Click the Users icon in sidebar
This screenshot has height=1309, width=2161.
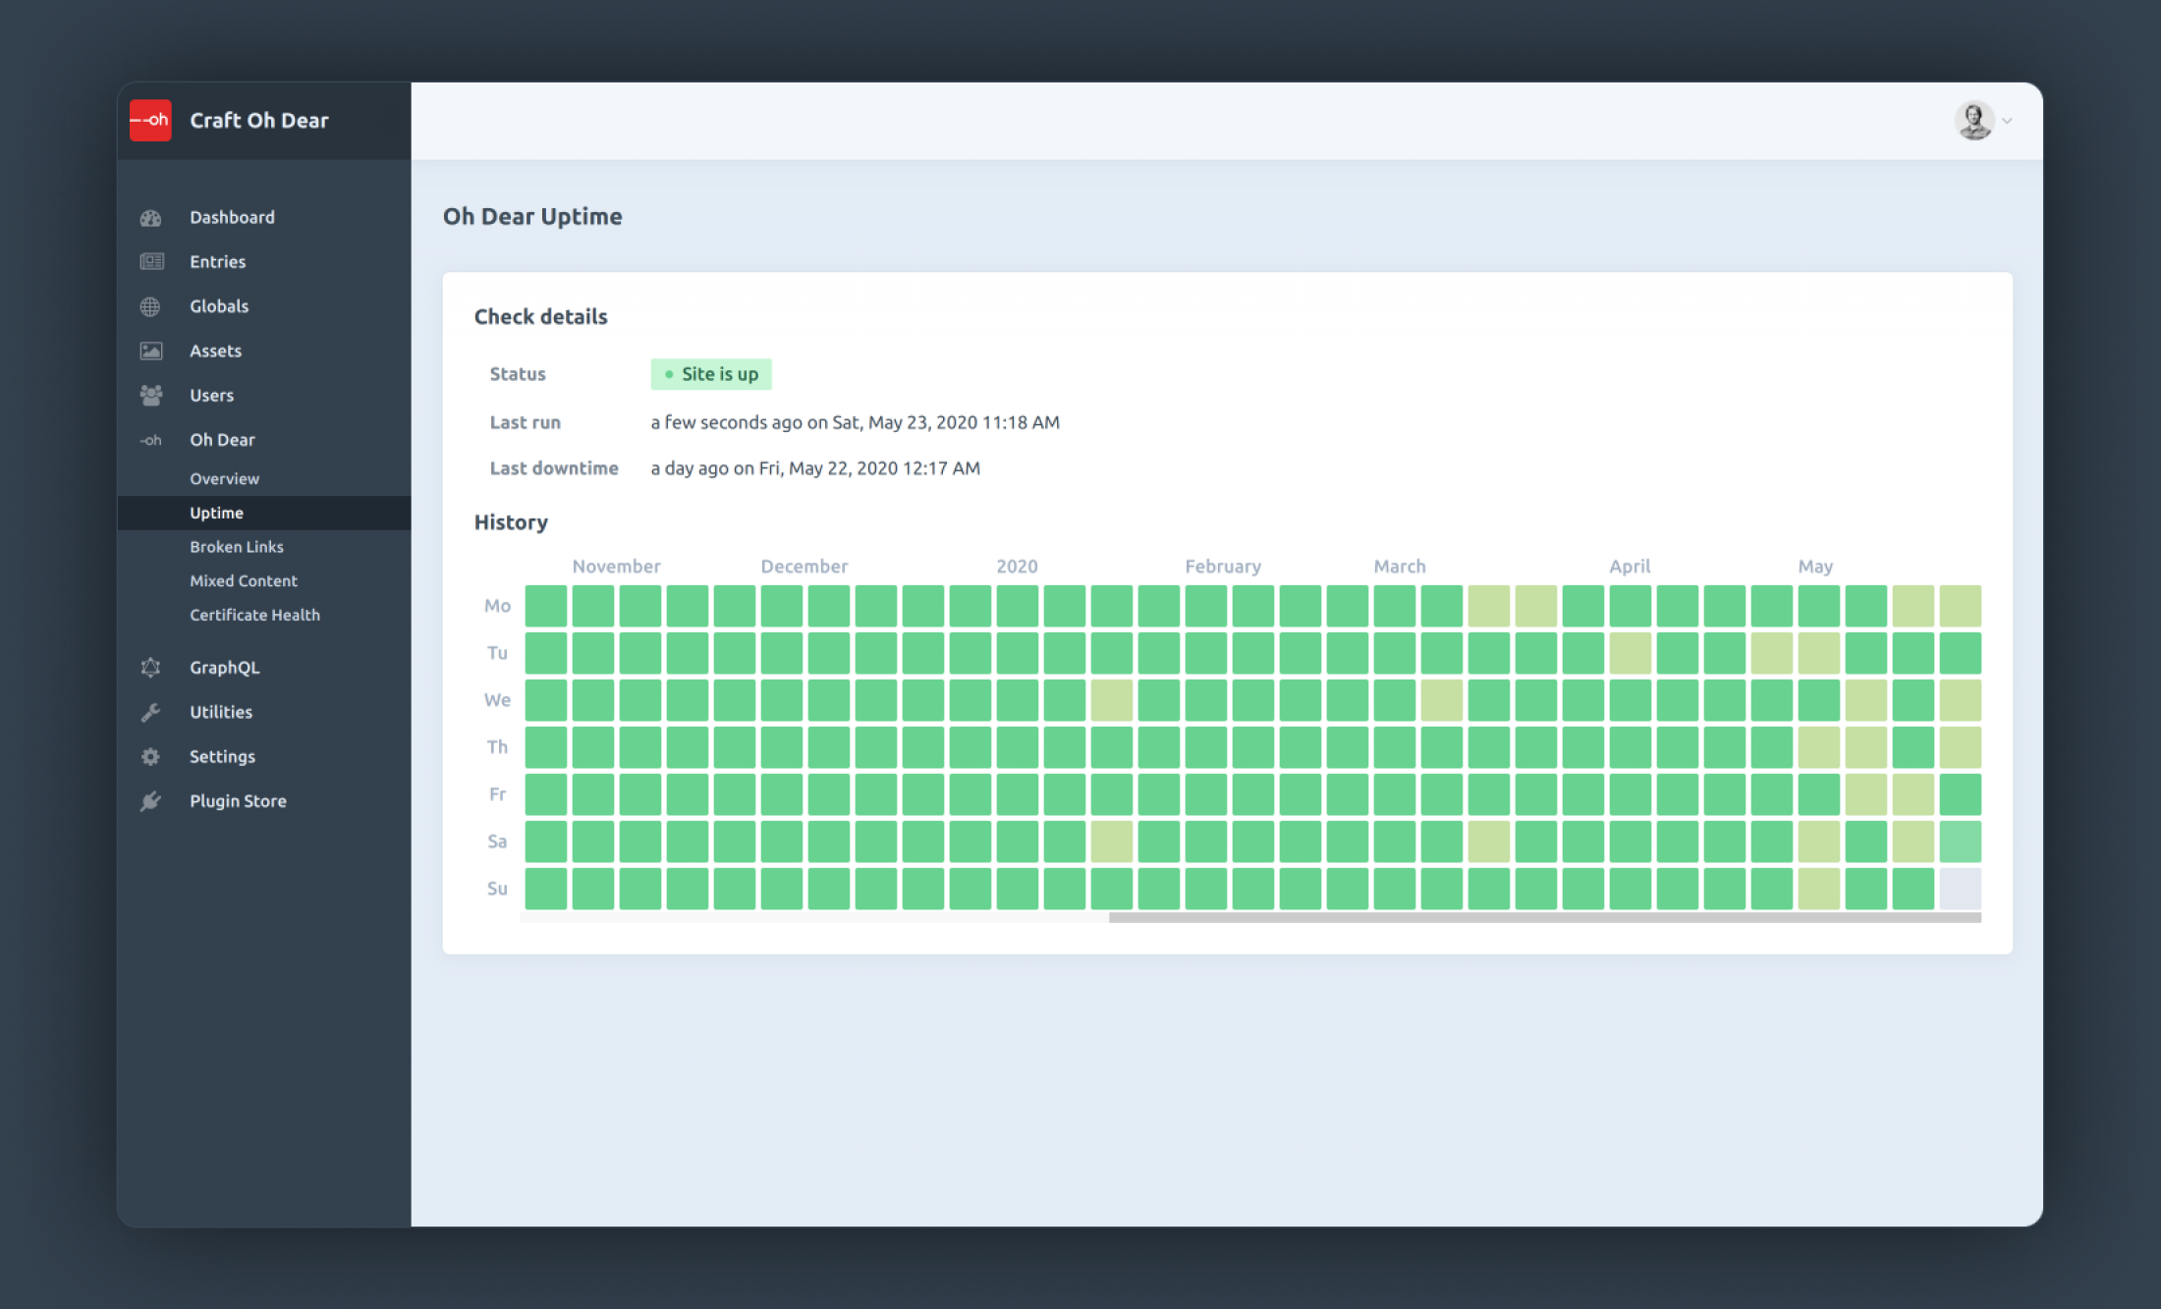pos(151,395)
